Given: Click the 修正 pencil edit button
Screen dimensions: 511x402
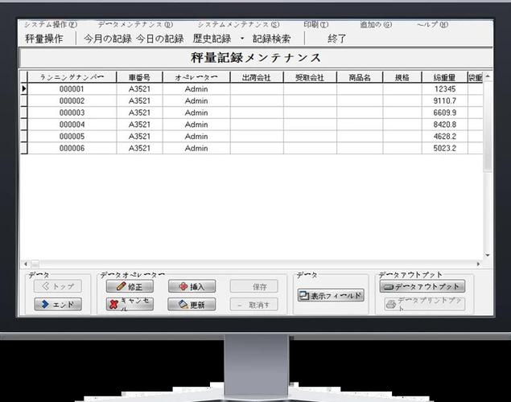Looking at the screenshot, I should tap(130, 286).
